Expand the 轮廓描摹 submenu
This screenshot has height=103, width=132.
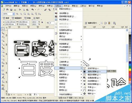[x=81, y=50]
